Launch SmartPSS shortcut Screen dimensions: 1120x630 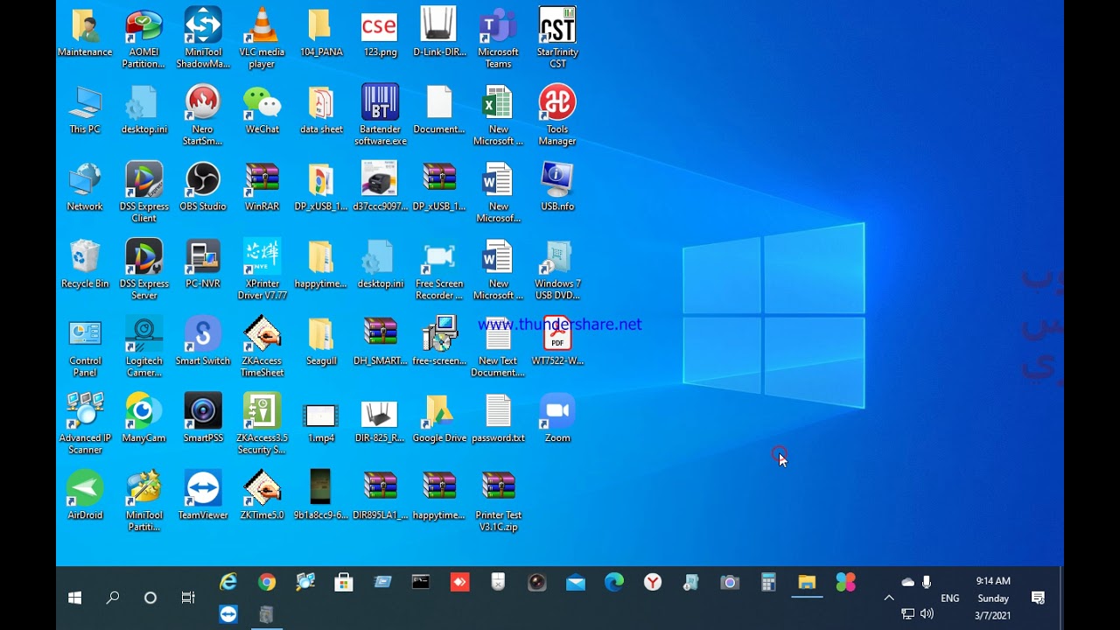[203, 418]
